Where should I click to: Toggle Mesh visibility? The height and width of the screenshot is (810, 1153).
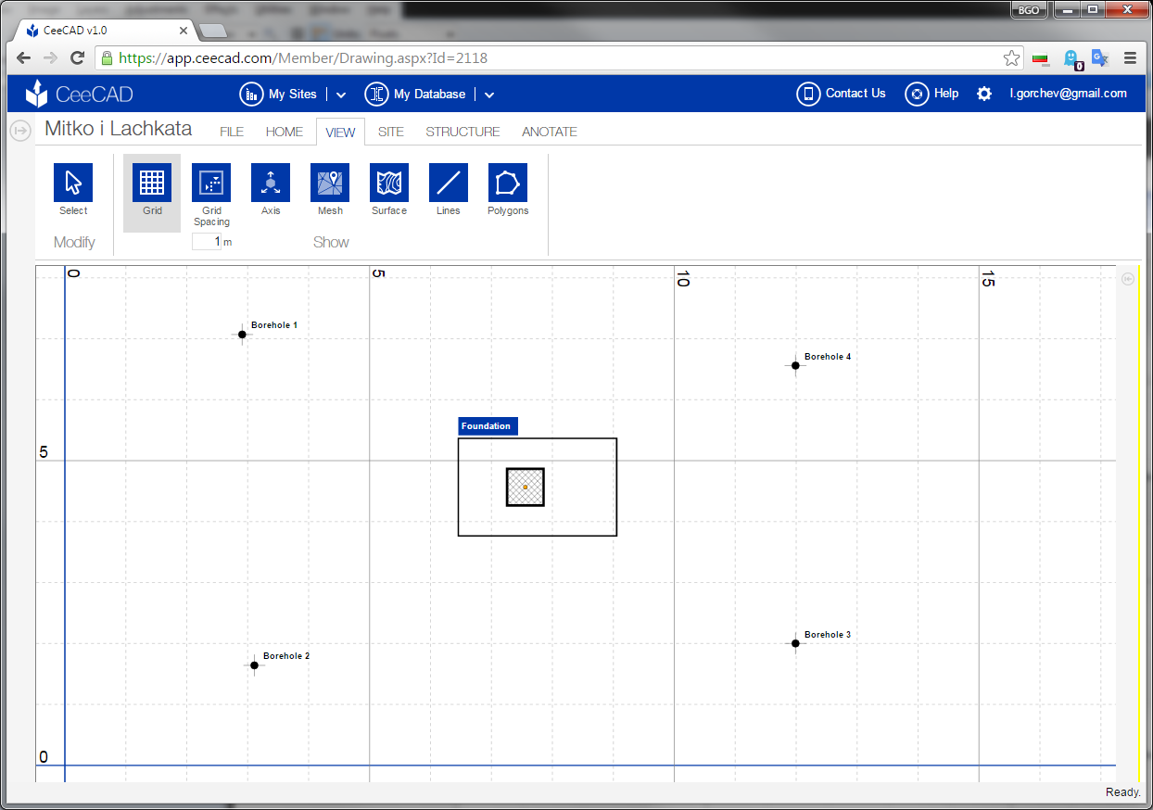pos(330,183)
